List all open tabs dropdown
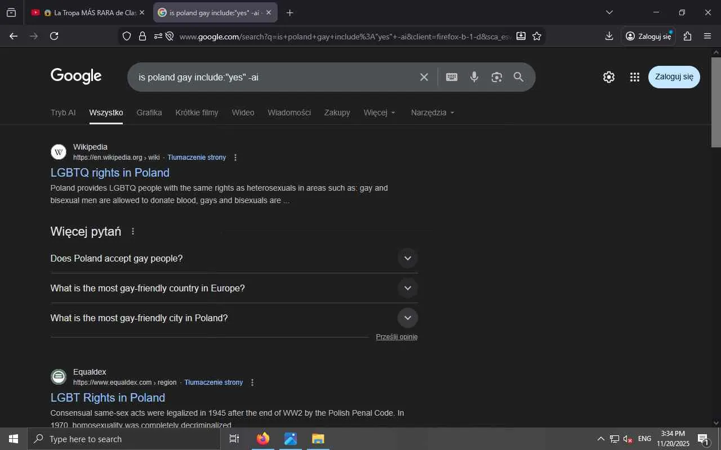The image size is (721, 450). pos(609,12)
